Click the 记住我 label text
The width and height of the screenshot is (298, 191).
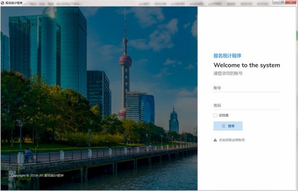(x=223, y=115)
